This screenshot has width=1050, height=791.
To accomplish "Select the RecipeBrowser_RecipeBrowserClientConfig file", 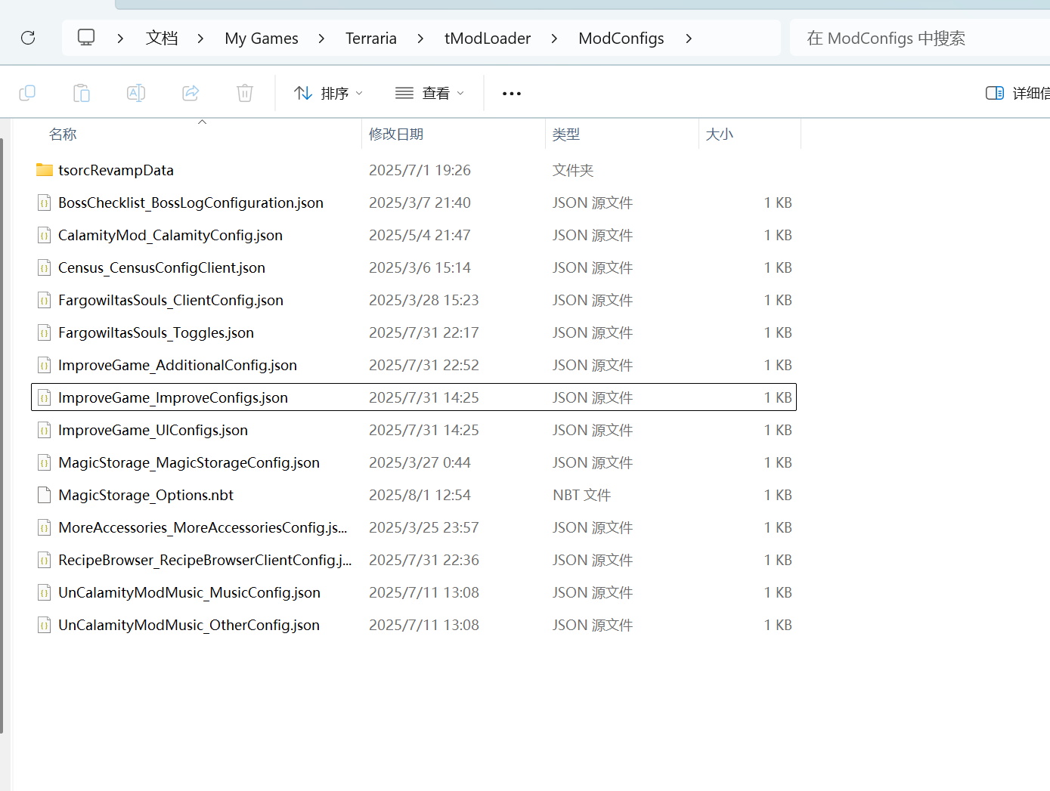I will pyautogui.click(x=205, y=560).
